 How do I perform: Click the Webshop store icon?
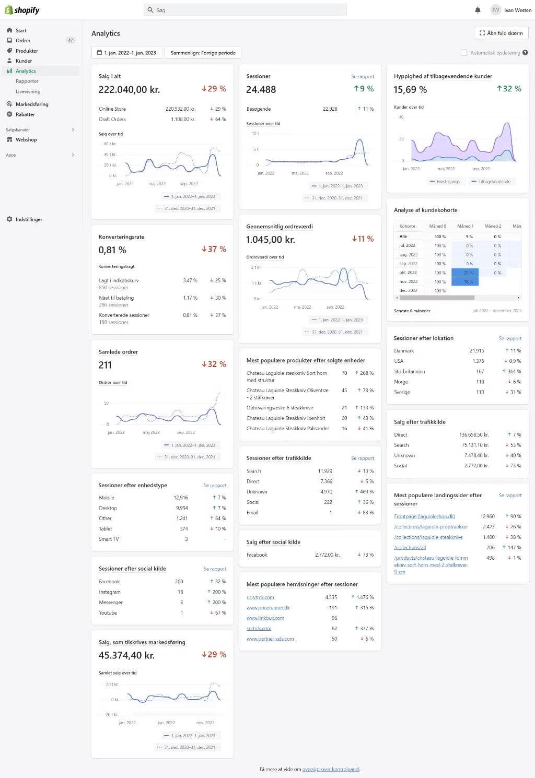pyautogui.click(x=9, y=139)
